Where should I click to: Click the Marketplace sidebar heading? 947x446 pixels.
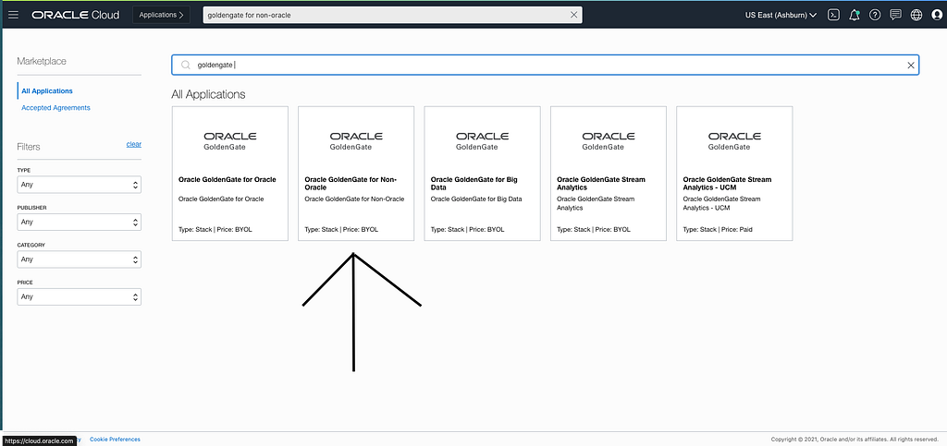pyautogui.click(x=42, y=61)
